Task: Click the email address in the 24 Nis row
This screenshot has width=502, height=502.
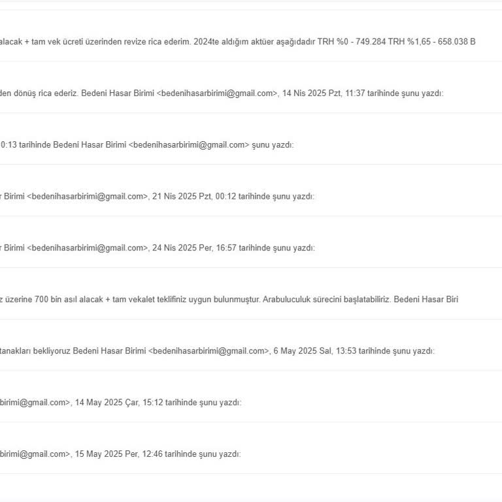Action: 88,248
